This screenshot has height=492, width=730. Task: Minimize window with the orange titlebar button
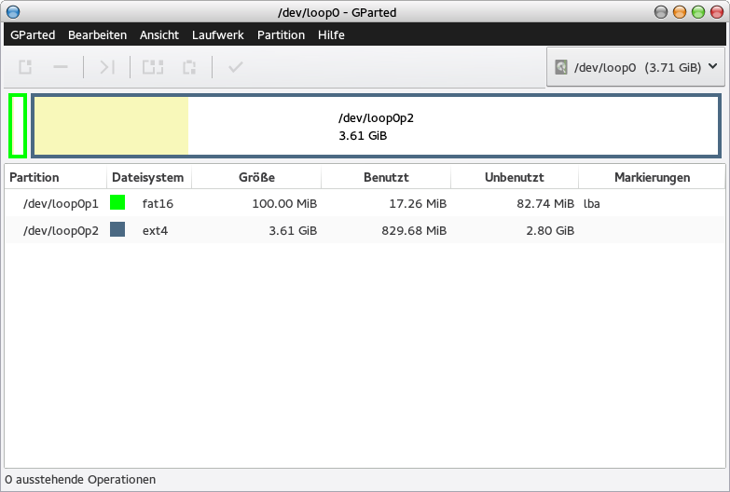pyautogui.click(x=680, y=12)
